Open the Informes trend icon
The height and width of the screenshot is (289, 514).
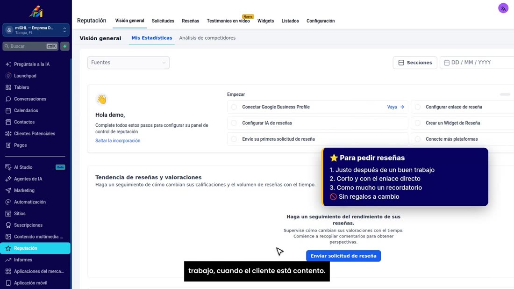[x=8, y=260]
